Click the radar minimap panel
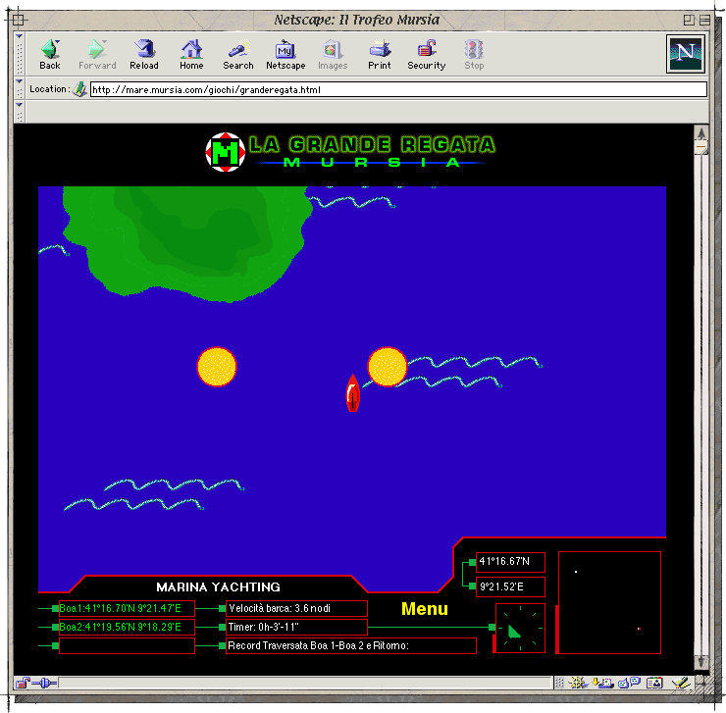This screenshot has height=713, width=726. tap(609, 602)
